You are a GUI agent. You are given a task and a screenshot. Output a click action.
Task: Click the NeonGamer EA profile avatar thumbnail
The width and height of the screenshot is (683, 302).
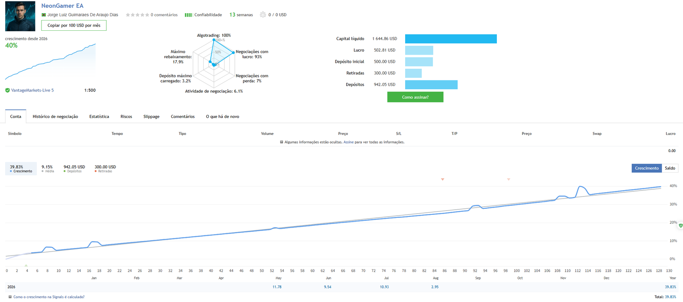(x=20, y=16)
